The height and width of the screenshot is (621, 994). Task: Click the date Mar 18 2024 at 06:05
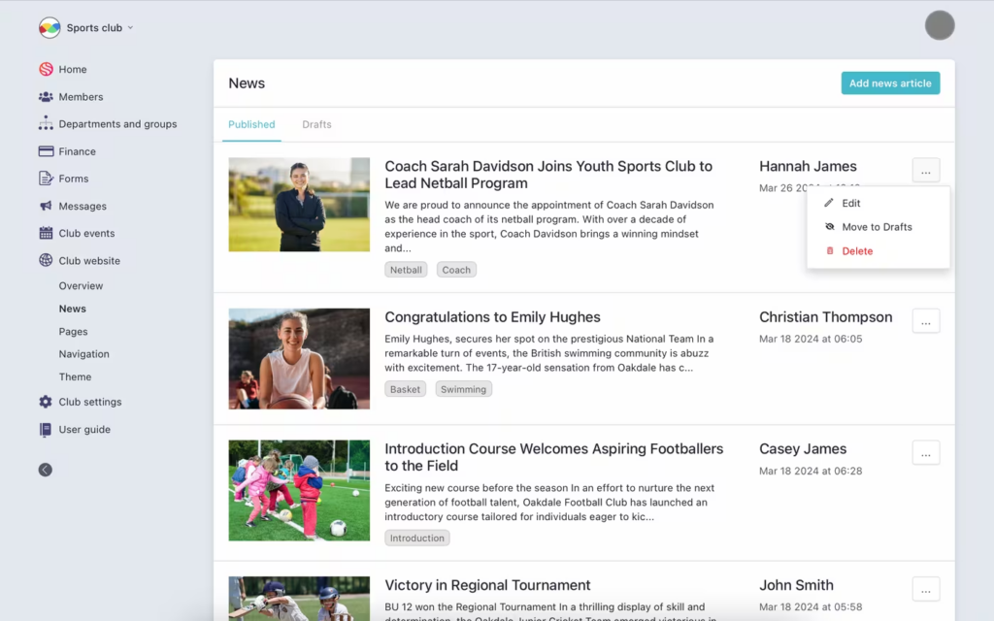[811, 339]
